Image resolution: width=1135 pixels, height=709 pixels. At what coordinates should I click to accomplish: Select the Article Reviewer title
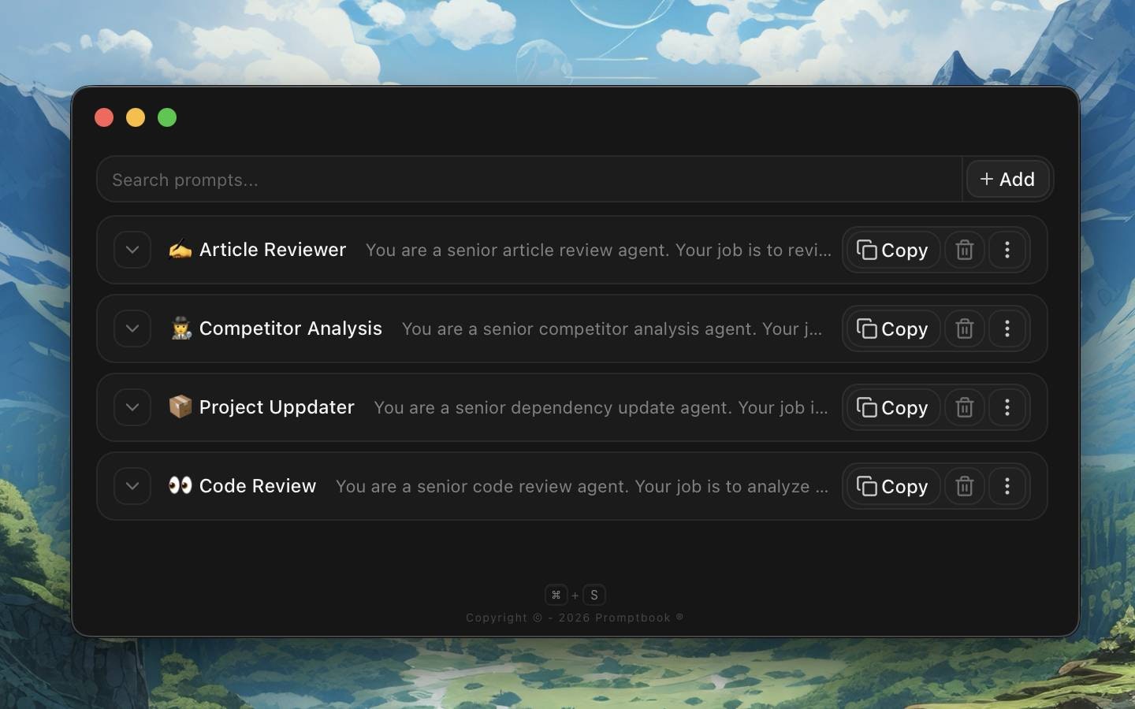click(x=273, y=250)
